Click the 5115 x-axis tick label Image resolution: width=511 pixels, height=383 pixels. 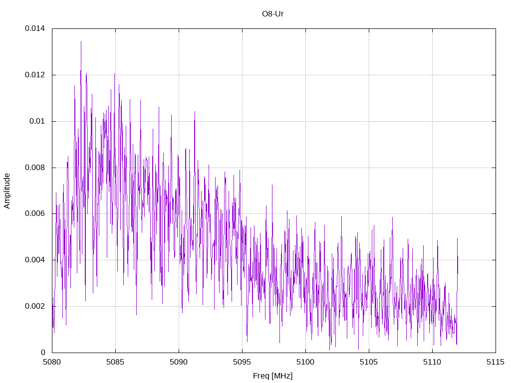(x=496, y=362)
